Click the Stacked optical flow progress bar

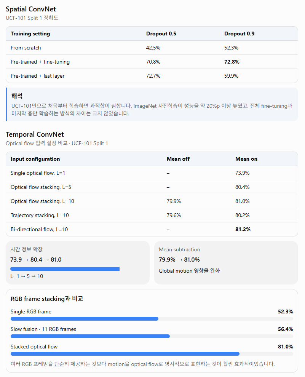pos(152,354)
